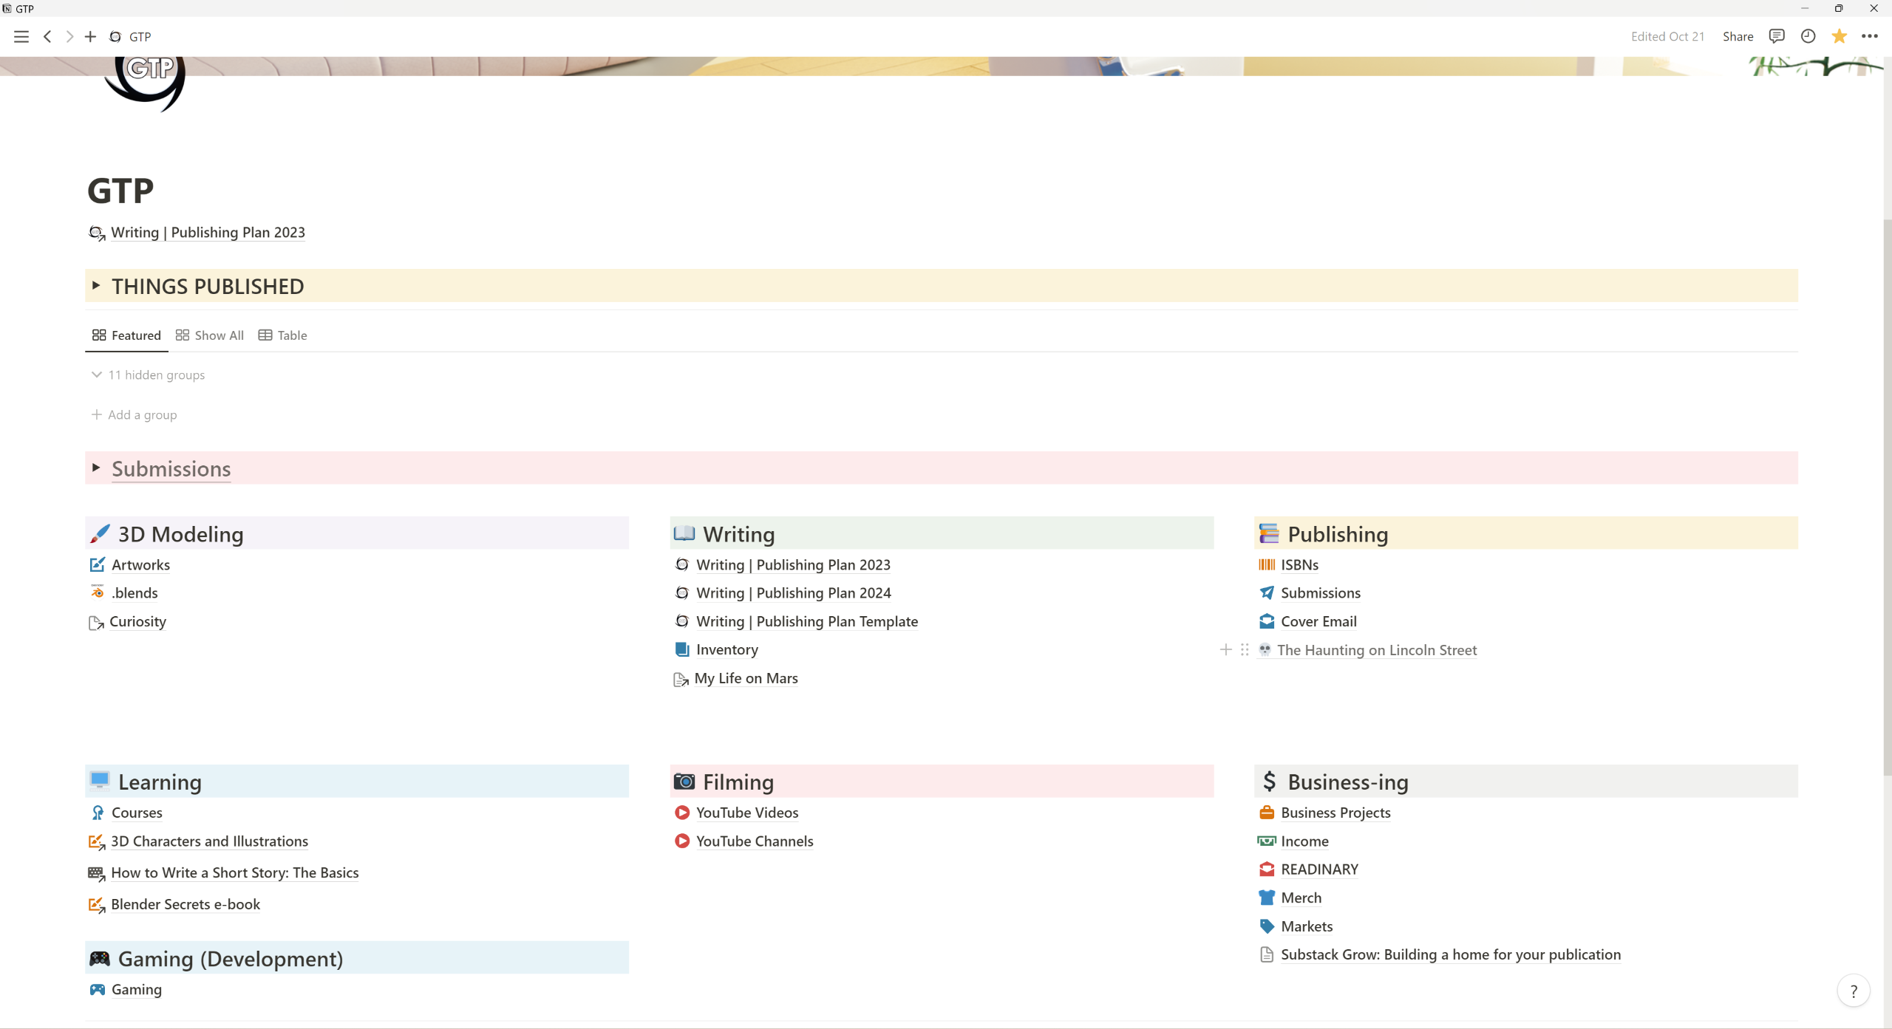The height and width of the screenshot is (1029, 1892).
Task: Switch to the Show All tab
Action: (x=210, y=335)
